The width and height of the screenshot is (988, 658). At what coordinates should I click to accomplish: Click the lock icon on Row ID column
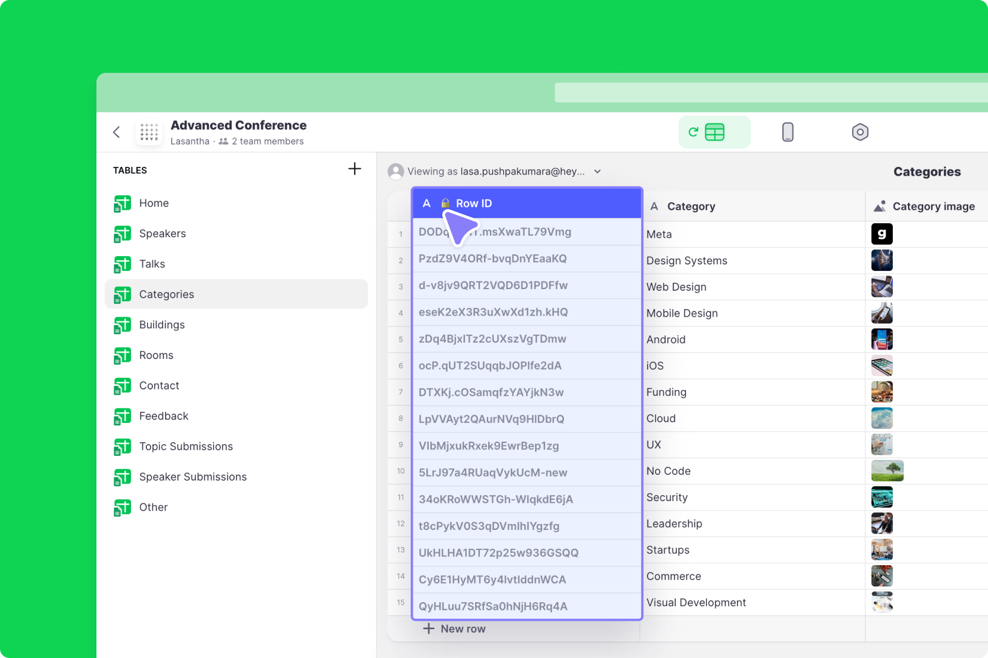click(x=446, y=203)
